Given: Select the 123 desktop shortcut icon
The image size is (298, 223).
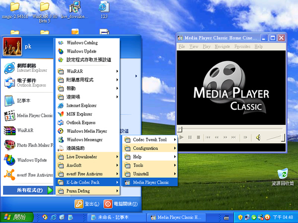Looking at the screenshot, I should point(104,9).
